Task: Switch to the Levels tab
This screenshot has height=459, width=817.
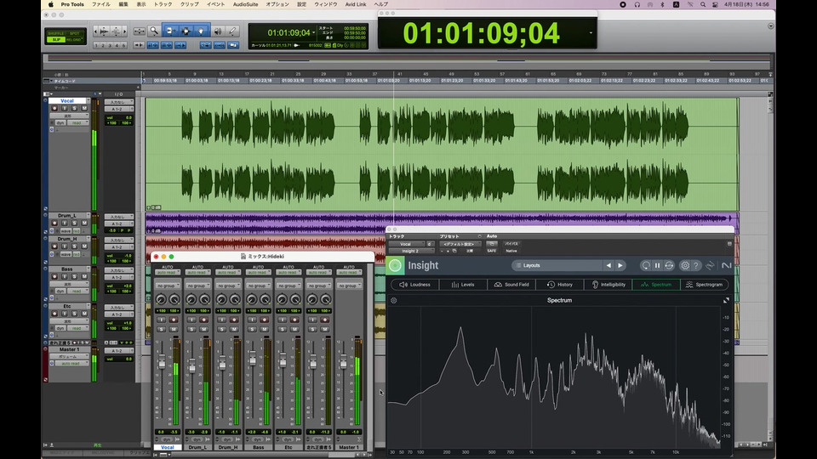Action: (x=463, y=285)
